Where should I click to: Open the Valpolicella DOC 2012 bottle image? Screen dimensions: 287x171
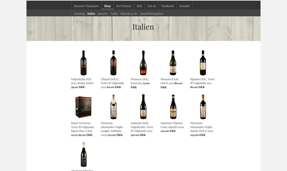[x=84, y=63]
